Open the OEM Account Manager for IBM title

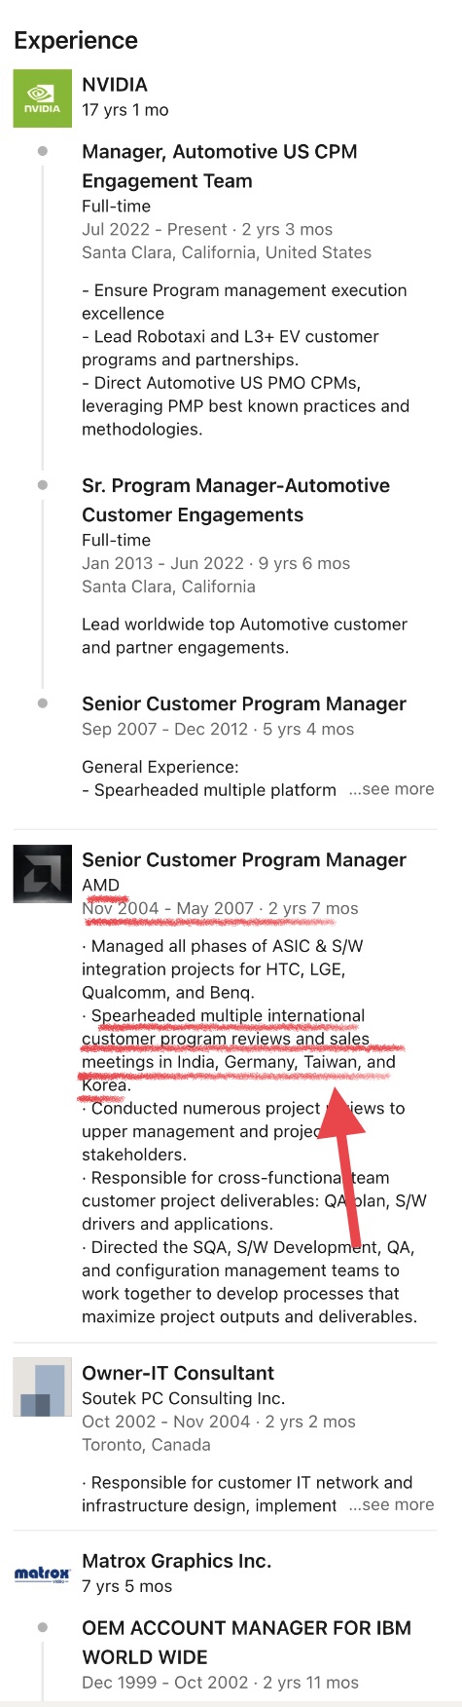tap(246, 1643)
